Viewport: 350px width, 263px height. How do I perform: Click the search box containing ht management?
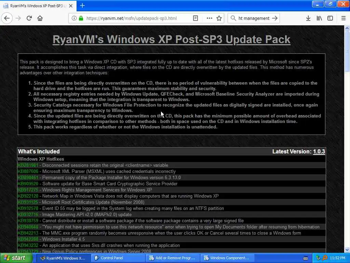pyautogui.click(x=254, y=18)
